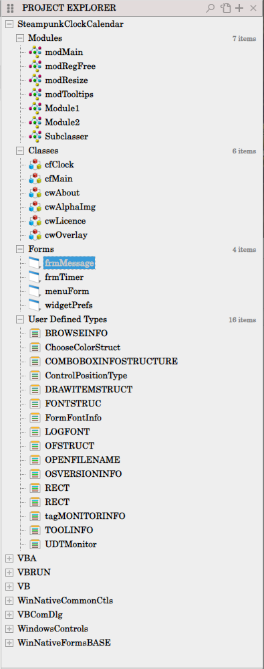264x669 pixels.
Task: Click the COMBOBOXINFOSTRUCTURE type icon
Action: point(35,362)
